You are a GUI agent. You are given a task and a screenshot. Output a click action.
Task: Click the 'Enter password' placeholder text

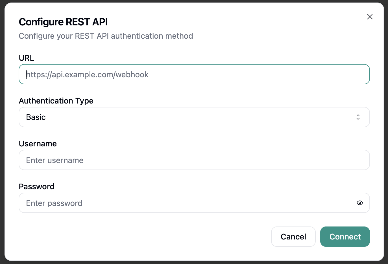54,203
